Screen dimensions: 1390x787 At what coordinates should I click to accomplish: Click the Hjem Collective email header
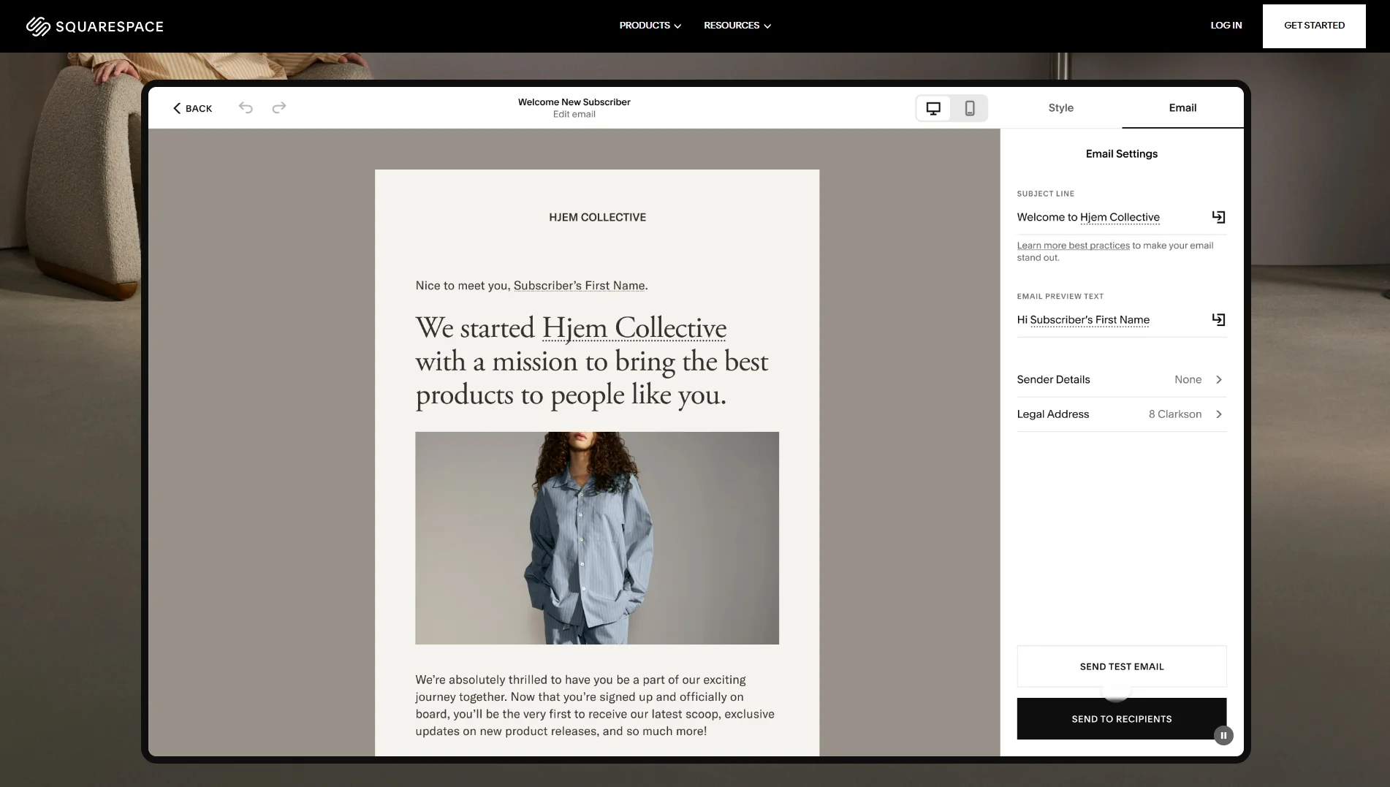click(x=597, y=217)
